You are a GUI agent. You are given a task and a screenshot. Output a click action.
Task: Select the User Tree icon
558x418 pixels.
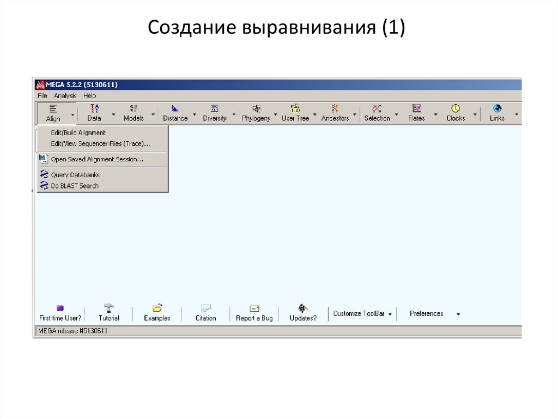pos(295,109)
